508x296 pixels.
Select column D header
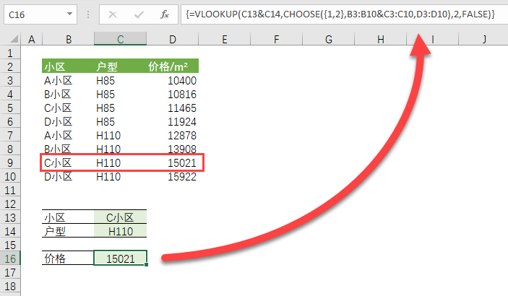[x=173, y=39]
